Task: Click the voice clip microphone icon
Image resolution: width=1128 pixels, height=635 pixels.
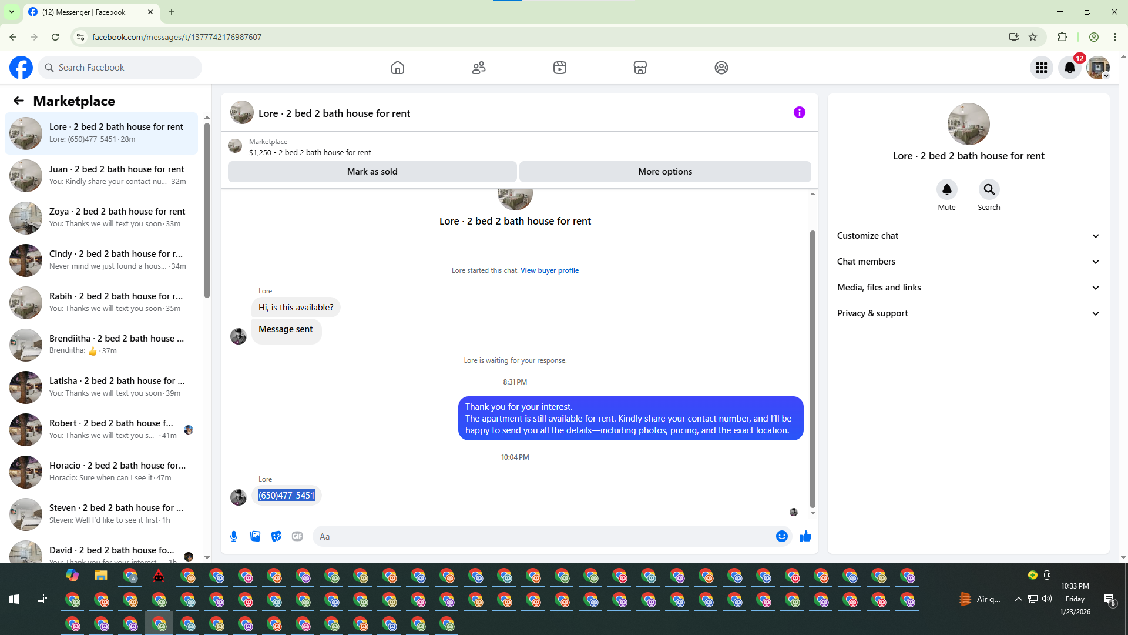Action: click(234, 536)
